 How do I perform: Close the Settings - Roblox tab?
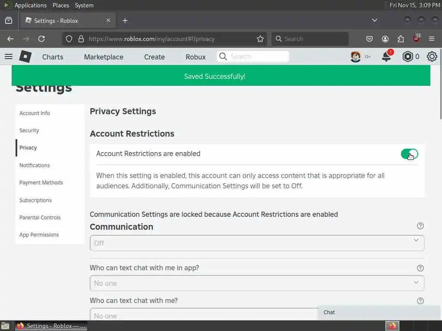108,20
